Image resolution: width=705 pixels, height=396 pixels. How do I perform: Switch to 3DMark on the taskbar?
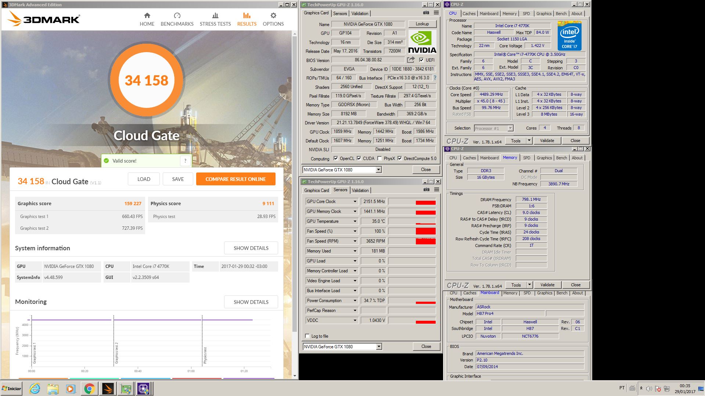coord(108,389)
